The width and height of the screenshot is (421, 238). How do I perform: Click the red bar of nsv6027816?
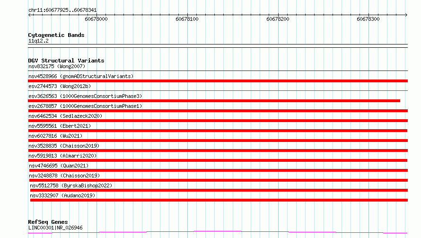(218, 141)
